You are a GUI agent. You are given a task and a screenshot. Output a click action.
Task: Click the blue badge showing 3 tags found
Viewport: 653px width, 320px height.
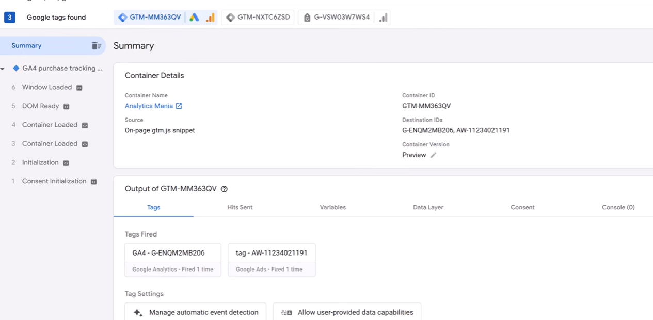9,18
